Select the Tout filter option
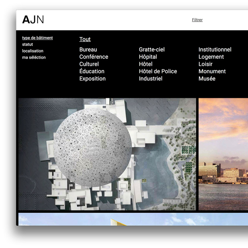Screen dimensions: 248x248 [x=85, y=39]
